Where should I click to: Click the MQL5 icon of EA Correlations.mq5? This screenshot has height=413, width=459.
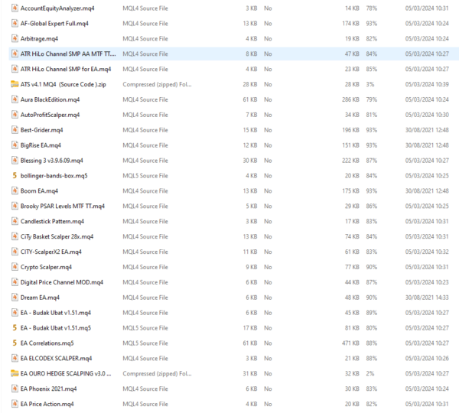click(x=15, y=343)
